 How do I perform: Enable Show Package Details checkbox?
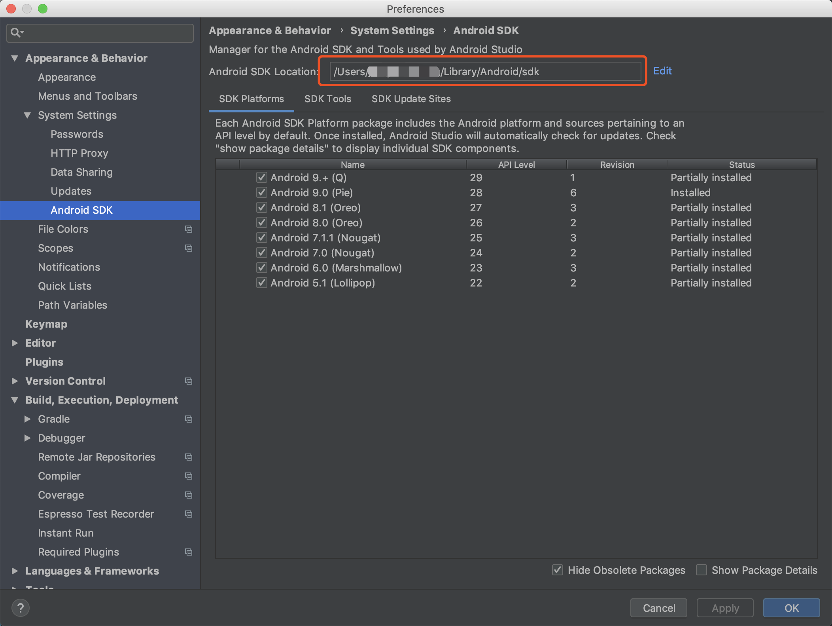tap(702, 570)
